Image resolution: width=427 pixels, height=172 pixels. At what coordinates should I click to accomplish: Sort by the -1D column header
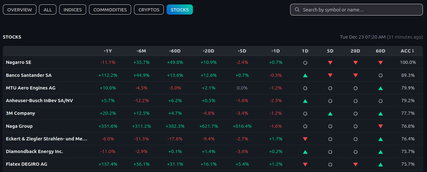coord(276,51)
